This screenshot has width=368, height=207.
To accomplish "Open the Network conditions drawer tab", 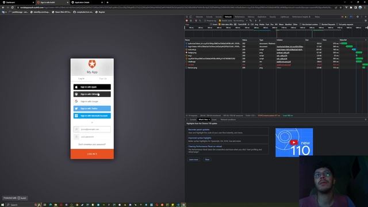I will pos(228,120).
